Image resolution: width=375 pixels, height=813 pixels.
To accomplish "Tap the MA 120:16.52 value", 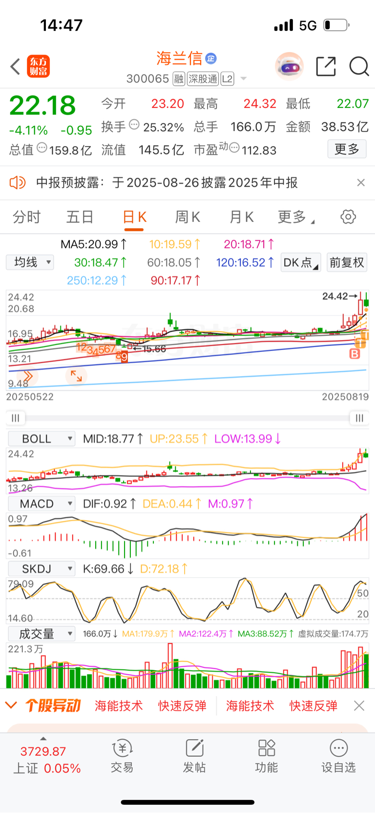I will 245,263.
